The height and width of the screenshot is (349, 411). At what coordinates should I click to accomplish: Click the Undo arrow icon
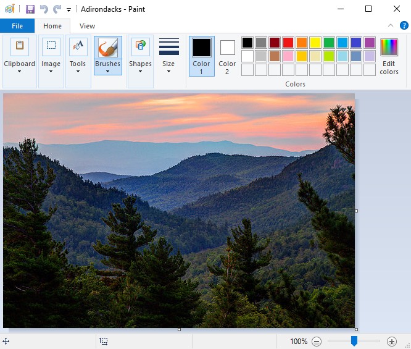click(44, 9)
